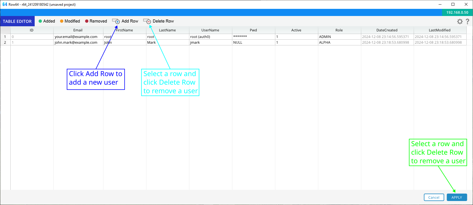
Task: Click the Row64 app logo in title bar
Action: pyautogui.click(x=5, y=4)
